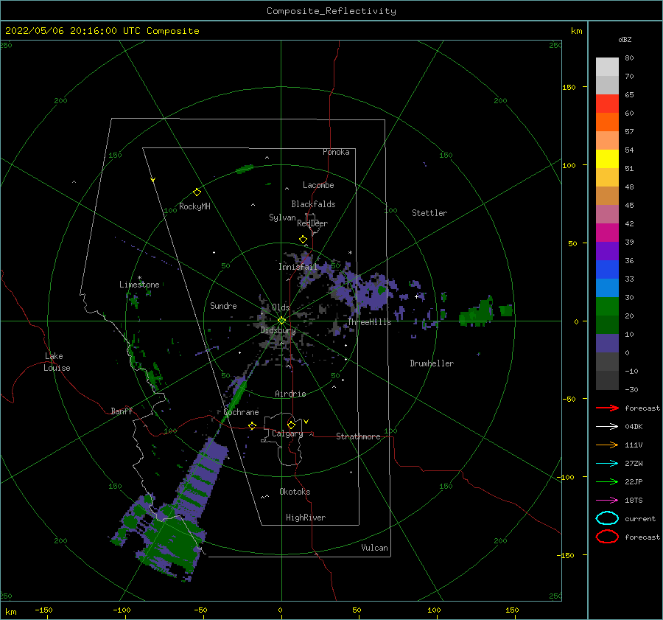Click the yellow 'v' marker northwest of RockyMH
The height and width of the screenshot is (620, 663).
click(153, 181)
